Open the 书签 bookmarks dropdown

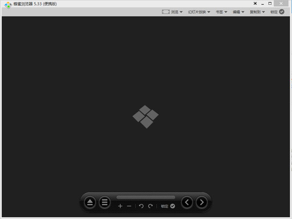click(221, 12)
